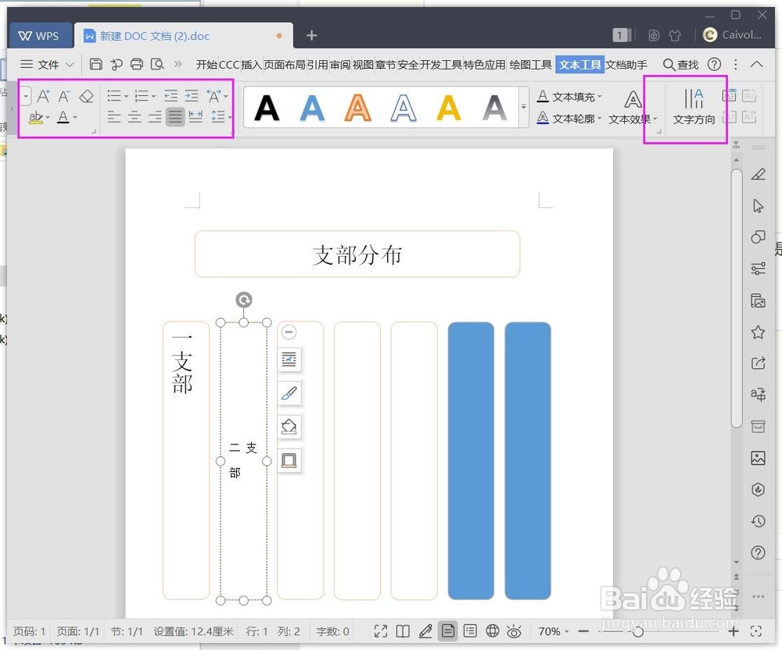Expand the 文本填充 text fill dropdown

599,96
